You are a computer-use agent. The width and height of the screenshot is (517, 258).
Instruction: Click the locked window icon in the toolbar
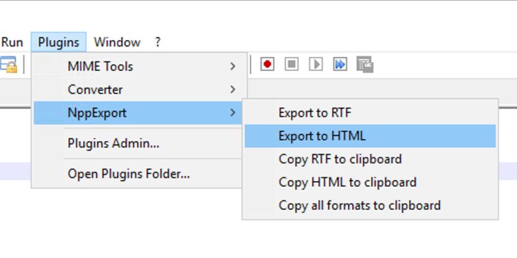click(x=8, y=64)
